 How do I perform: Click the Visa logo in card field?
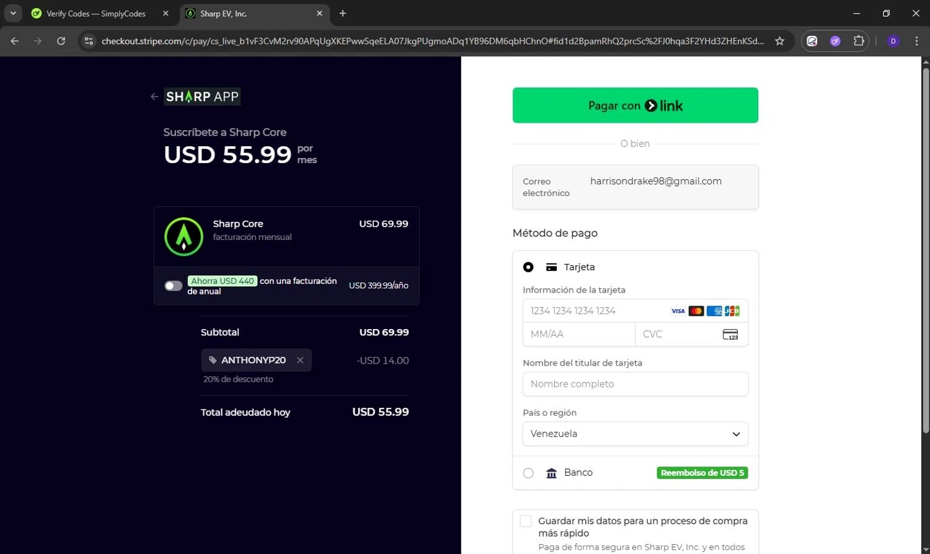tap(678, 311)
